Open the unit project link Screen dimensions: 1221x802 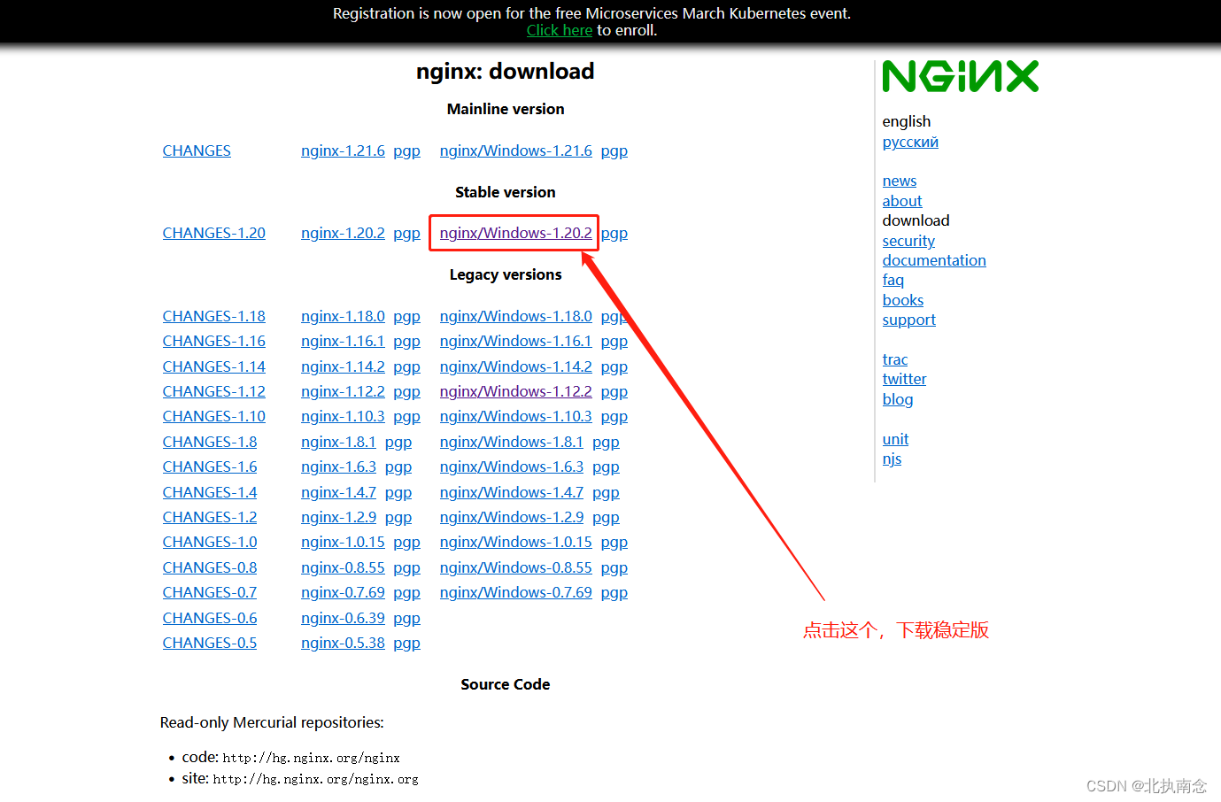(895, 439)
